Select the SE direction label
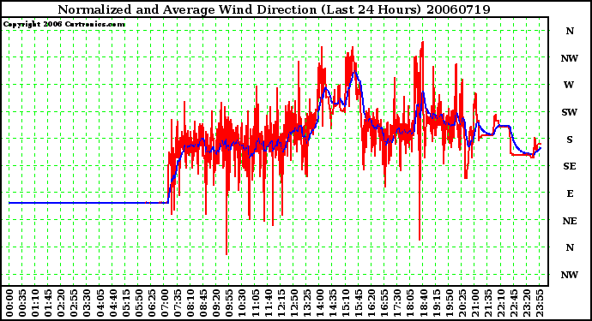 click(x=570, y=166)
